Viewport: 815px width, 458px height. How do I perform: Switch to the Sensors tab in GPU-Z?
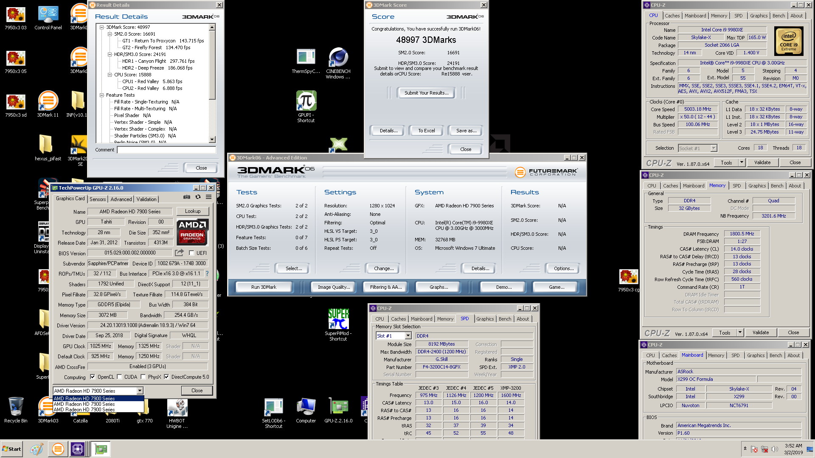tap(98, 199)
